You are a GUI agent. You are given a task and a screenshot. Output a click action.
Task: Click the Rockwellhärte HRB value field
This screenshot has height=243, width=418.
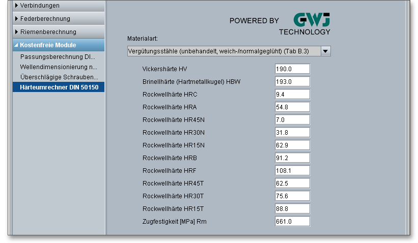click(292, 158)
